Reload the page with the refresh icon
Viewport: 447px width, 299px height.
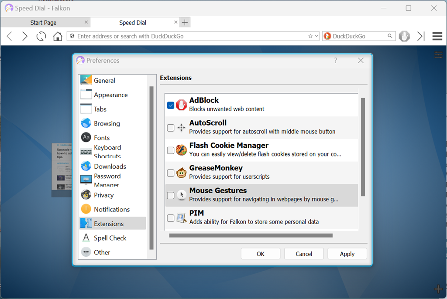41,36
